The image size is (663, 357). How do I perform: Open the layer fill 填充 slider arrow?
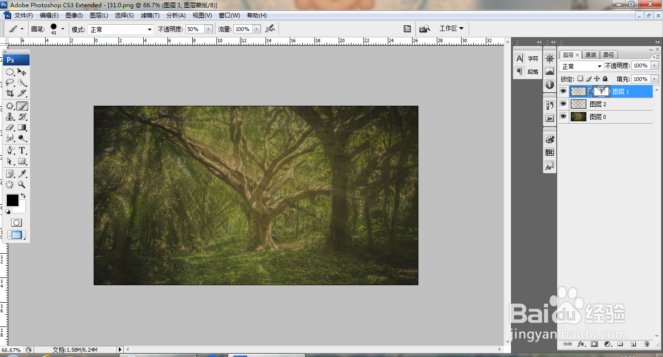point(655,79)
